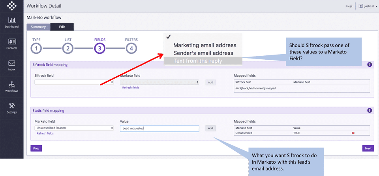Click Refresh fields under Marketo field dropdown
The height and width of the screenshot is (176, 379).
pyautogui.click(x=131, y=88)
